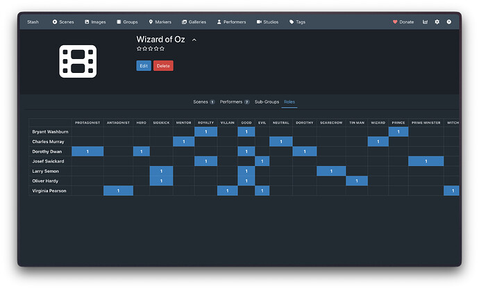Click the PROTAGONIST column header
This screenshot has height=289, width=479.
tap(87, 123)
